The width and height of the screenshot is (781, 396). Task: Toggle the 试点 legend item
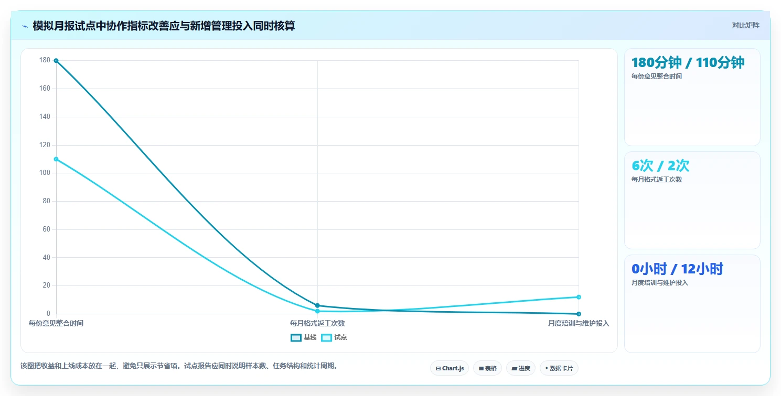(334, 337)
